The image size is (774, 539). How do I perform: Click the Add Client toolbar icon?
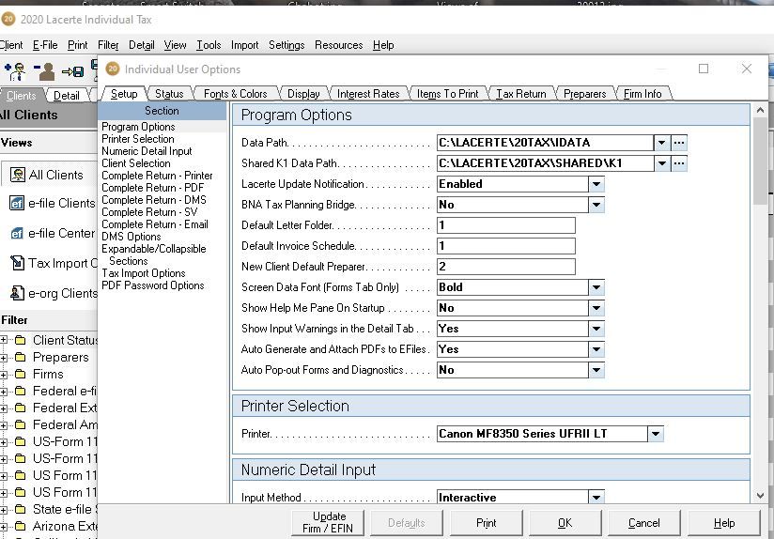click(16, 71)
